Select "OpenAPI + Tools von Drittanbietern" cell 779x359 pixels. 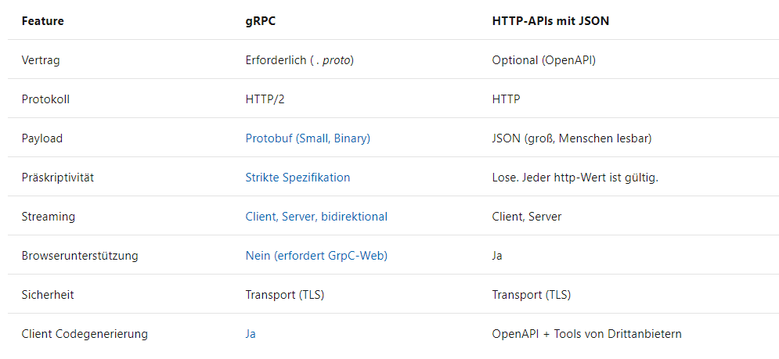point(586,334)
